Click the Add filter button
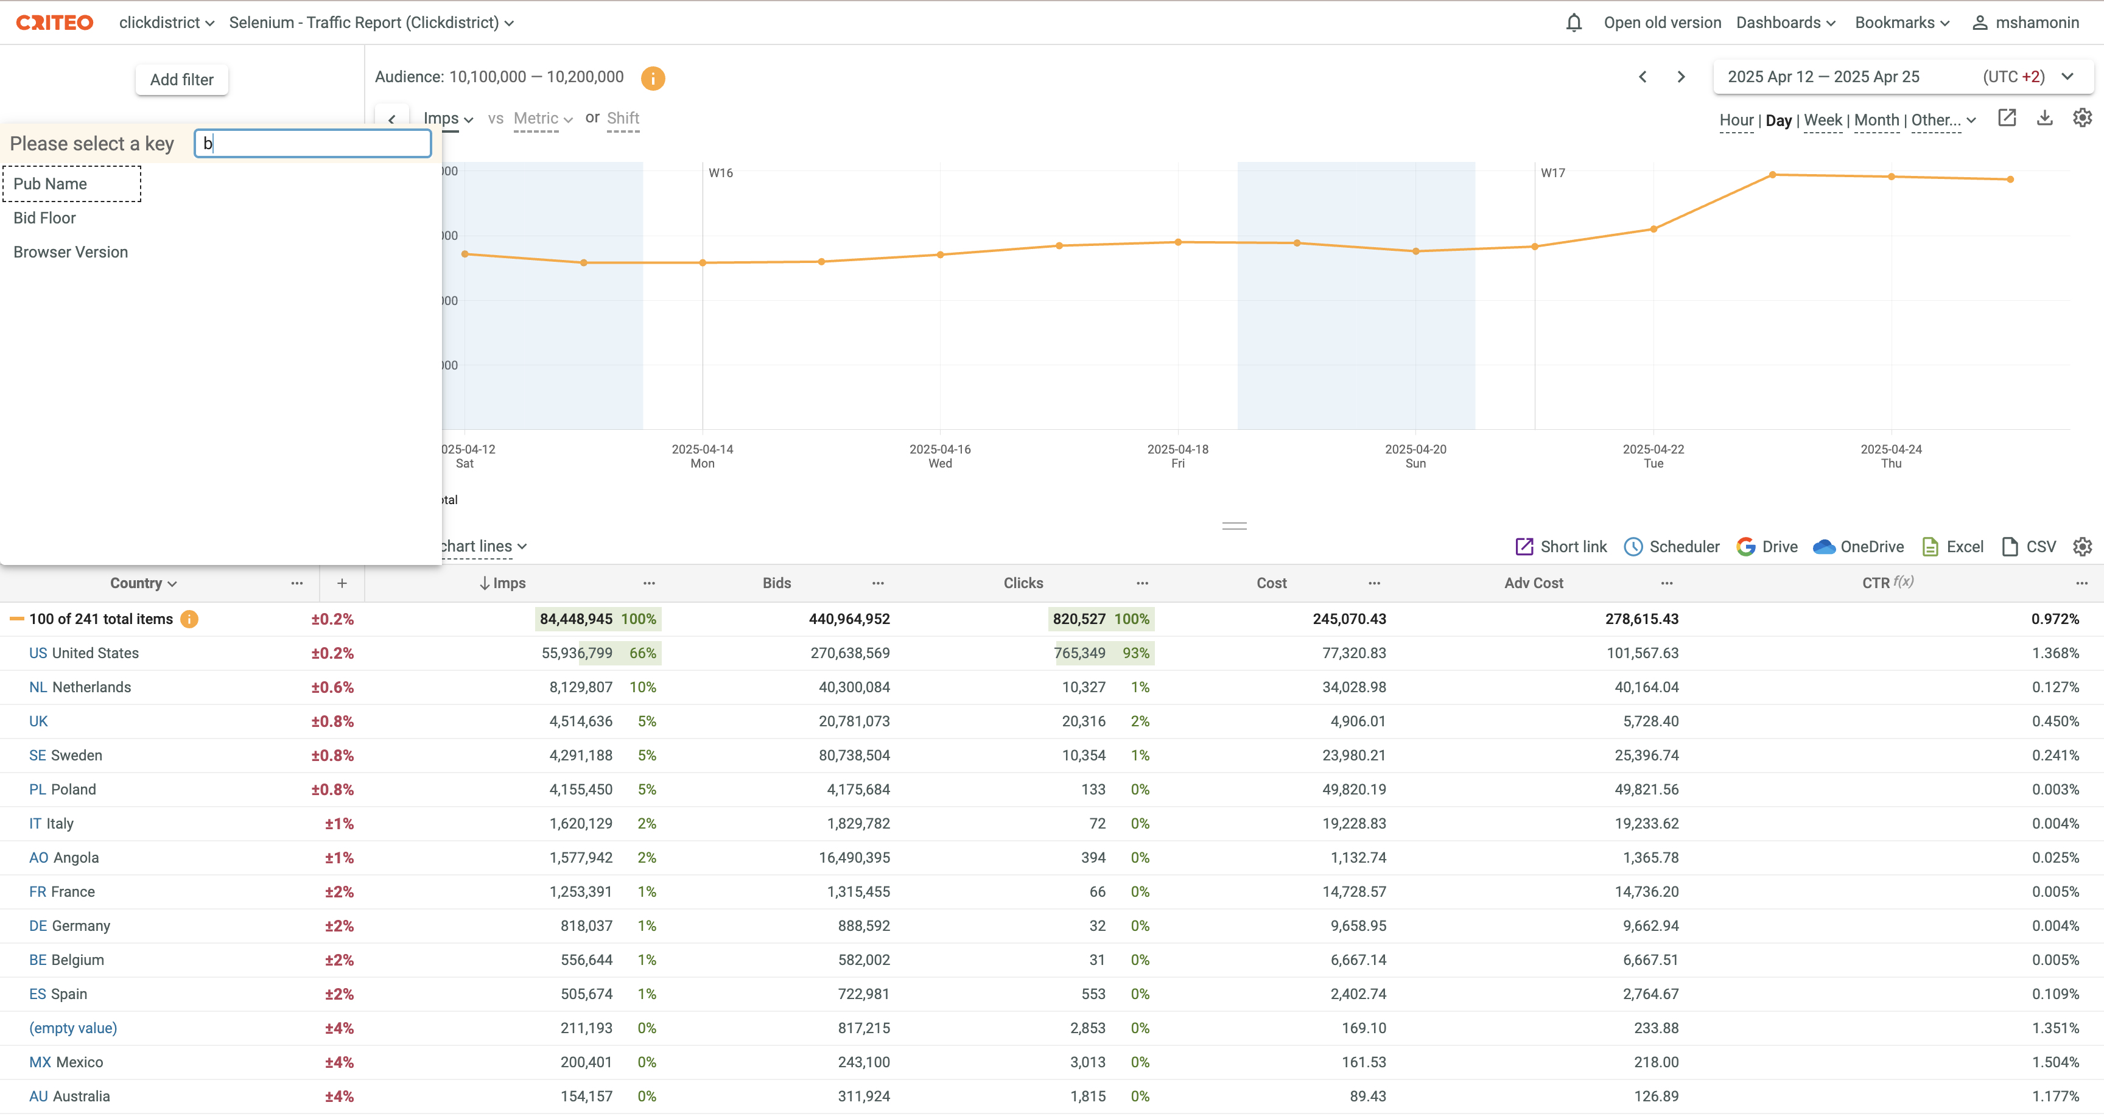This screenshot has height=1119, width=2104. tap(181, 80)
